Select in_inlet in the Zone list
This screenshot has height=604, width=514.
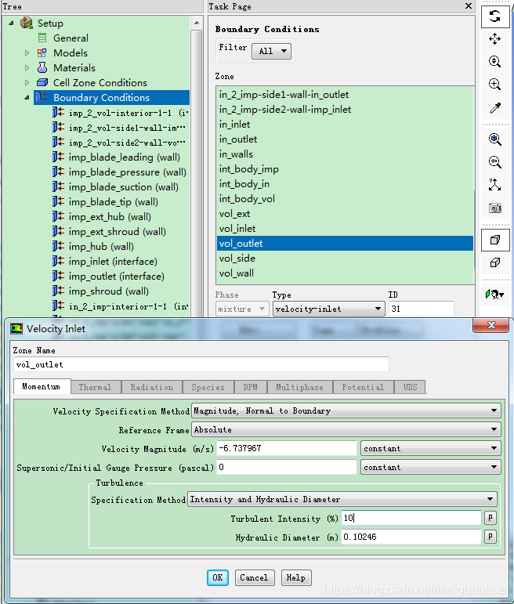235,125
